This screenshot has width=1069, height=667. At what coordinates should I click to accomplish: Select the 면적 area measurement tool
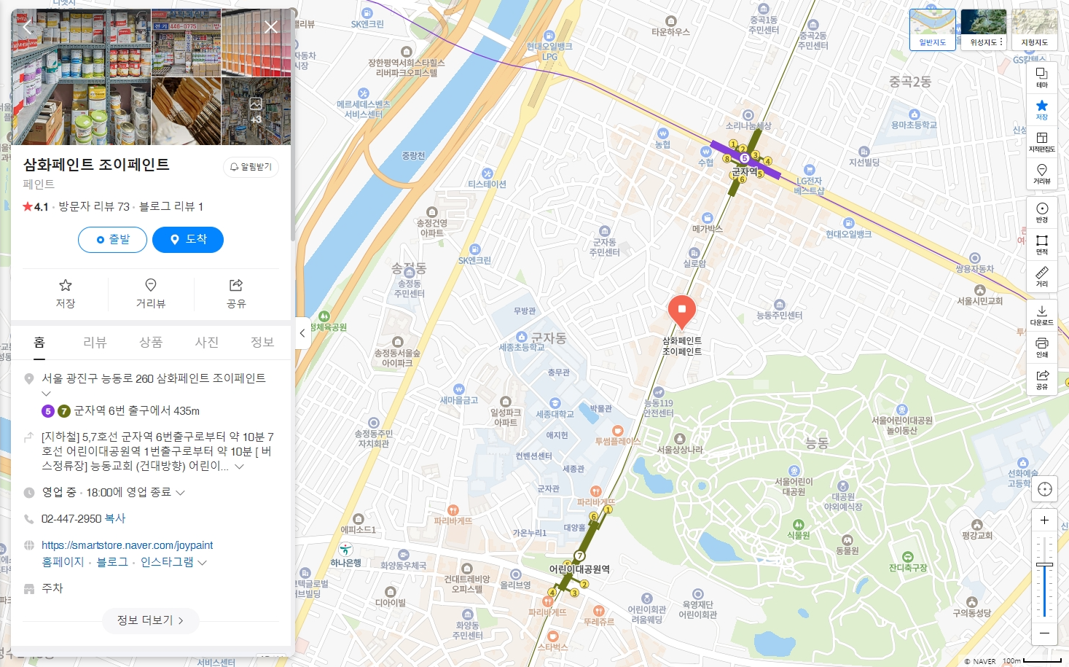[1041, 244]
